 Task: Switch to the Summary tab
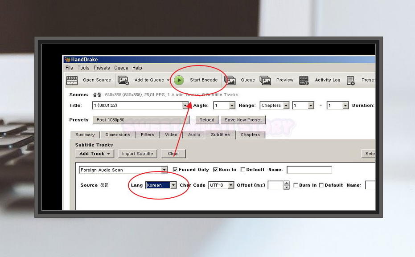85,135
